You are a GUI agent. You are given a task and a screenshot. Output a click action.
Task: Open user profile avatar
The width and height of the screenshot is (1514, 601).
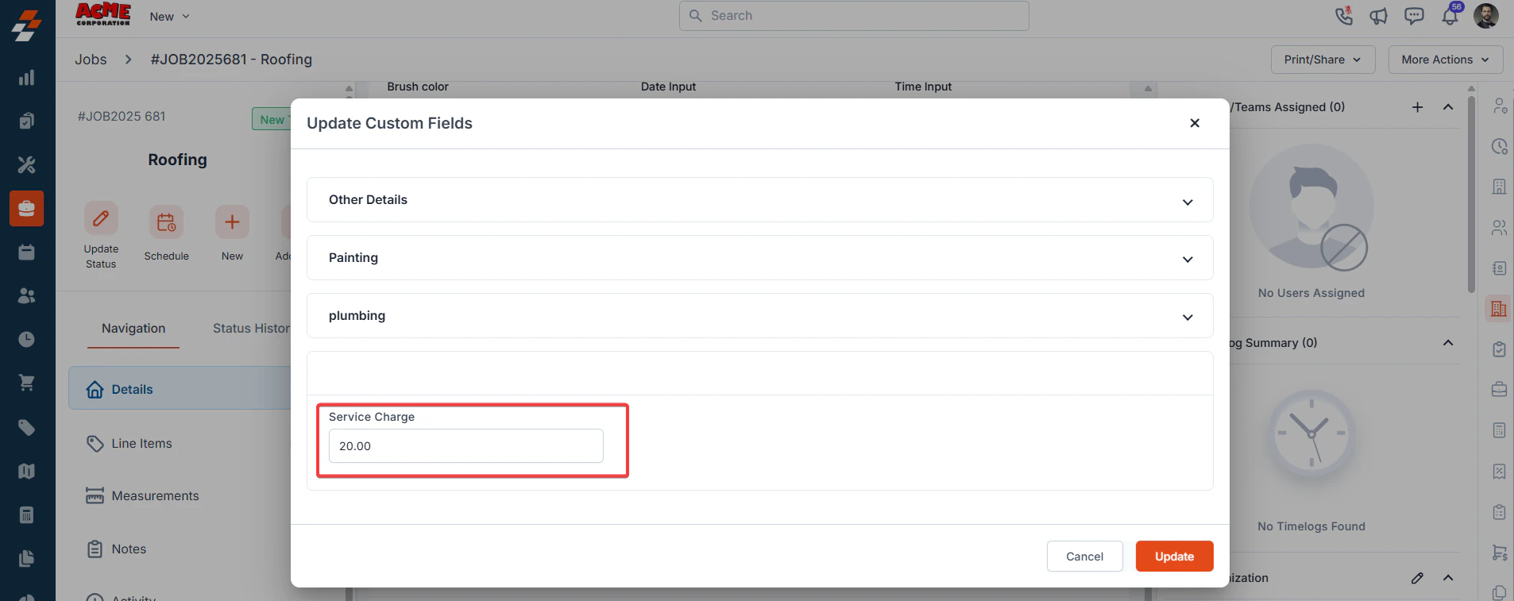coord(1486,16)
